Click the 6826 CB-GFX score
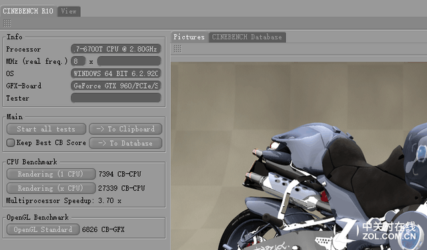Screen dimensions: 427x250 [x=103, y=229]
